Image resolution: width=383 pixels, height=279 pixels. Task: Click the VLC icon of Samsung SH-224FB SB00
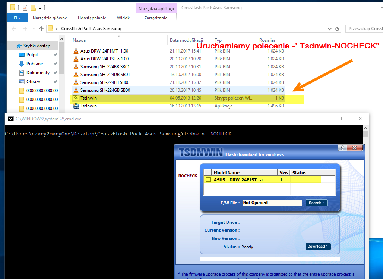coord(76,82)
